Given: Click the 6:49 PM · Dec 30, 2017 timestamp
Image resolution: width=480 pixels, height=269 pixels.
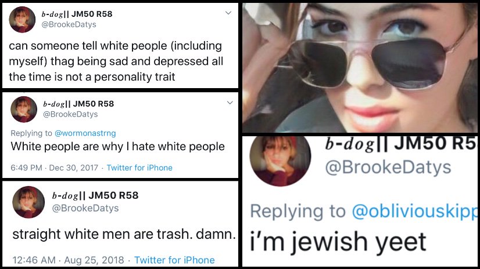Looking at the screenshot, I should pyautogui.click(x=55, y=168).
